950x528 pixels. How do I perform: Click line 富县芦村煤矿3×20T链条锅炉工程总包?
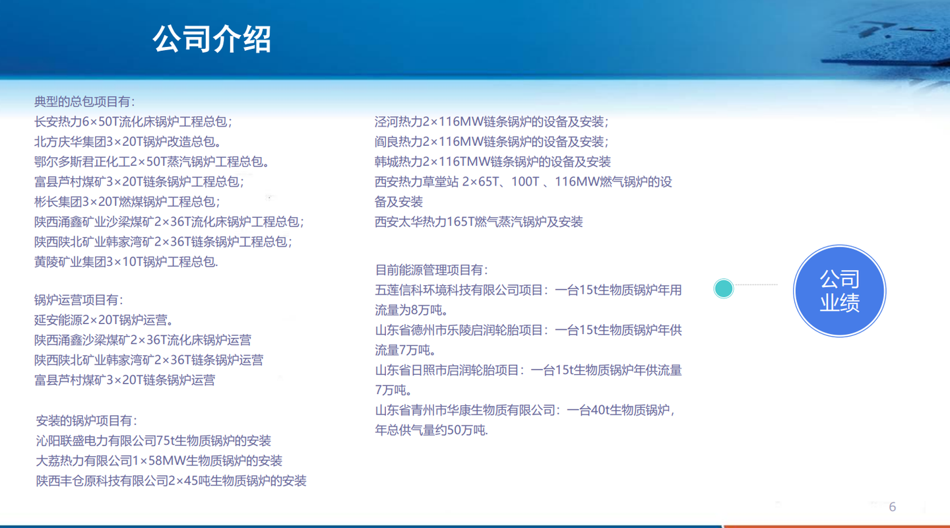pyautogui.click(x=139, y=181)
